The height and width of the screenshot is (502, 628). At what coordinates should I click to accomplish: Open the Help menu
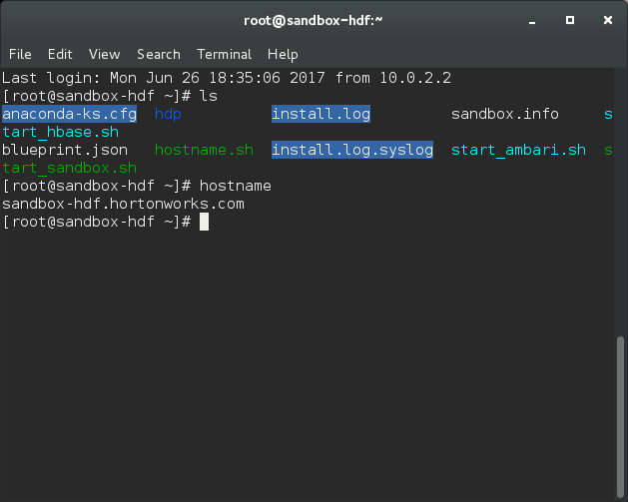point(283,54)
